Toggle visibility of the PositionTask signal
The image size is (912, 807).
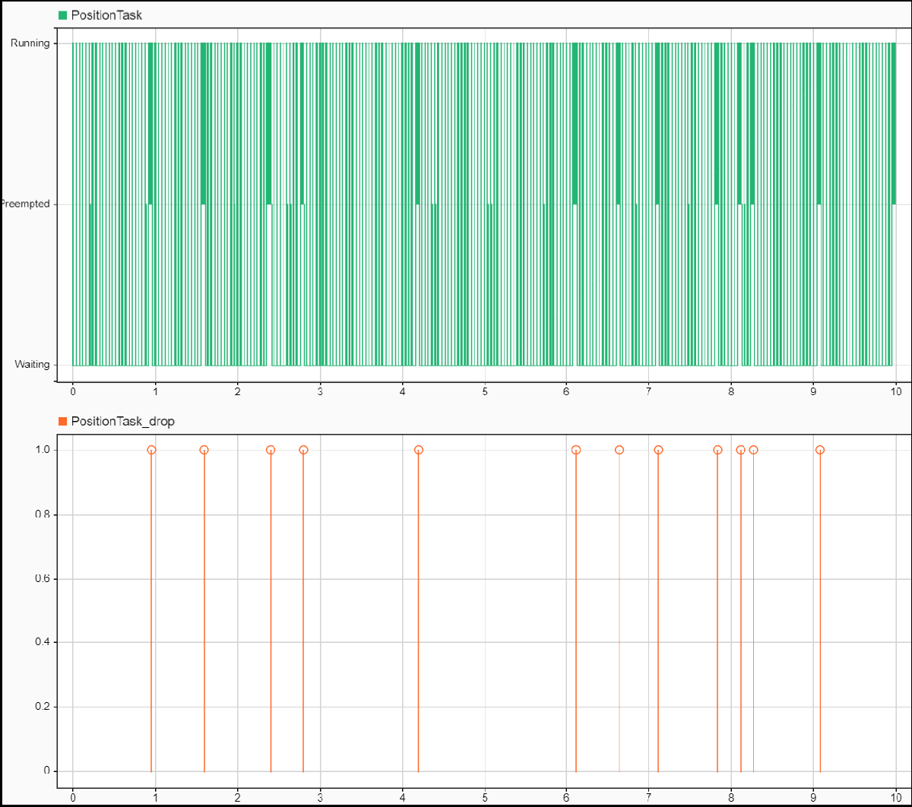point(61,14)
